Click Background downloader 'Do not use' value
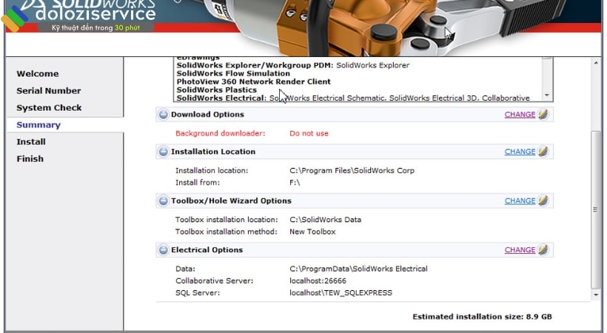Image resolution: width=607 pixels, height=333 pixels. click(x=309, y=134)
